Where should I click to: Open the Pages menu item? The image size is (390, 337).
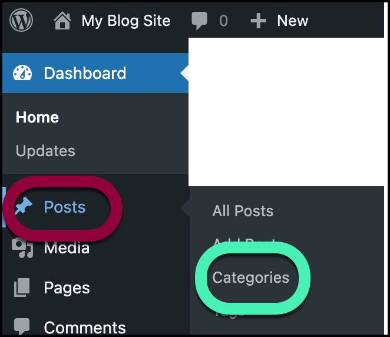pos(67,288)
